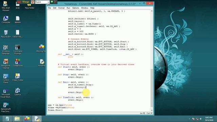
Task: Click the 'Ln: 95' status bar entry
Action: [x=142, y=113]
